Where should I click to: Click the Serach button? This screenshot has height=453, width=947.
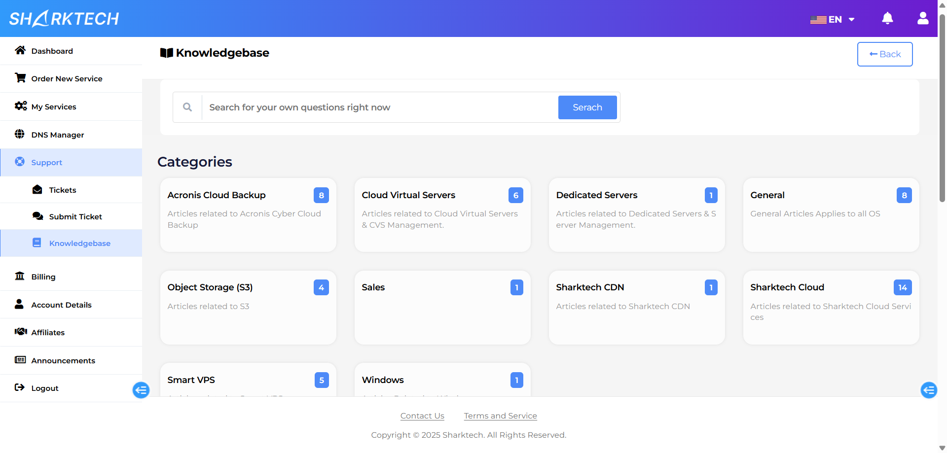tap(587, 107)
